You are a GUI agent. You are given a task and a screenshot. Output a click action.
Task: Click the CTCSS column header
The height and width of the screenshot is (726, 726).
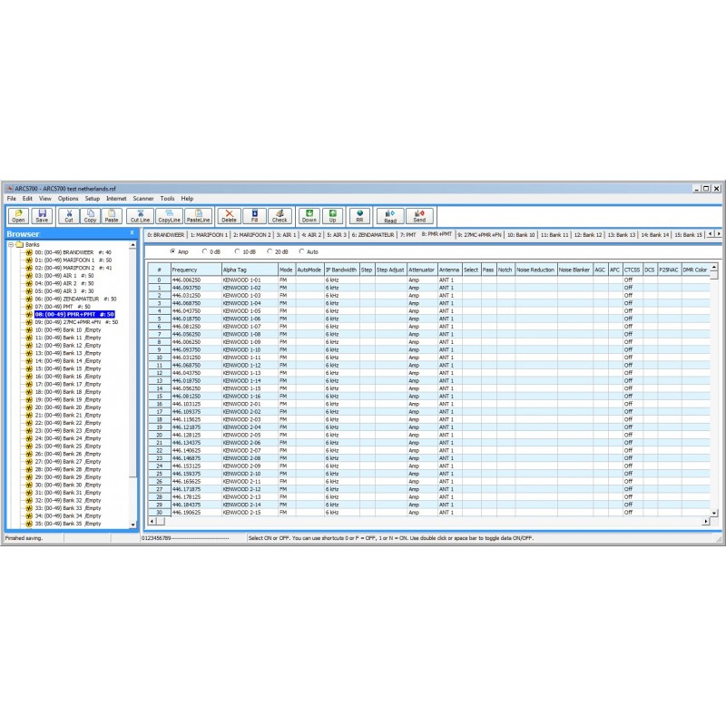(x=633, y=270)
